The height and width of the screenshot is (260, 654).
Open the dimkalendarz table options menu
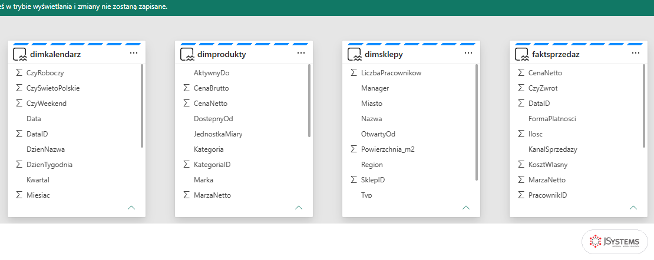[x=134, y=54]
